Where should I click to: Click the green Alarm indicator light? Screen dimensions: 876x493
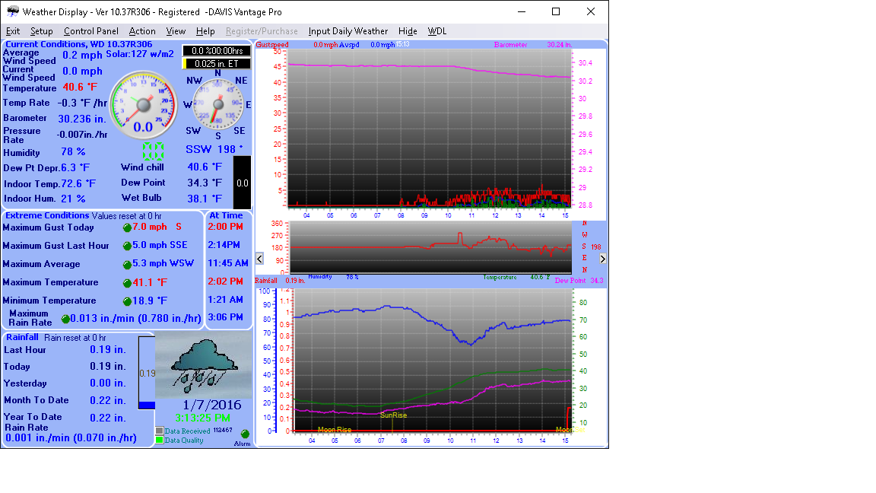245,434
